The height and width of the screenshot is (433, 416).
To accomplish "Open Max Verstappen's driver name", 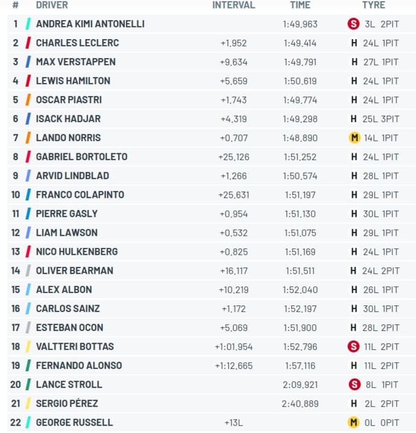I will [x=76, y=62].
